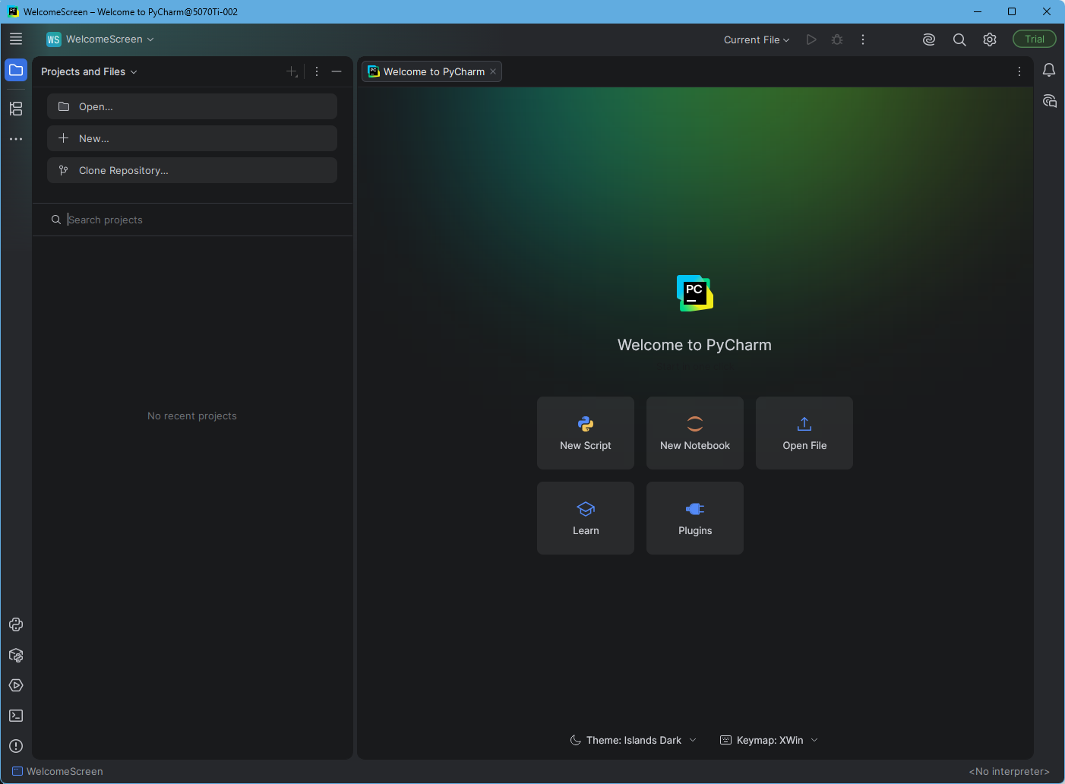Click the No interpreter status widget

tap(1009, 771)
